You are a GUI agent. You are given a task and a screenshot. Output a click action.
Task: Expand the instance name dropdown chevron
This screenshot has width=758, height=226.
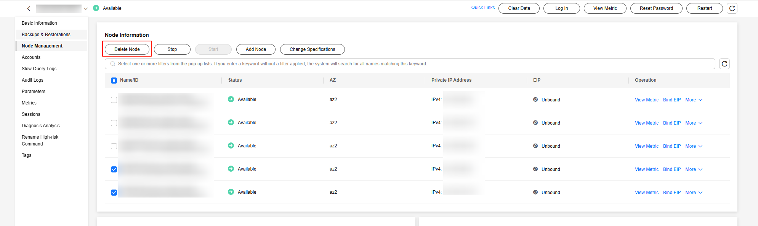pos(86,9)
